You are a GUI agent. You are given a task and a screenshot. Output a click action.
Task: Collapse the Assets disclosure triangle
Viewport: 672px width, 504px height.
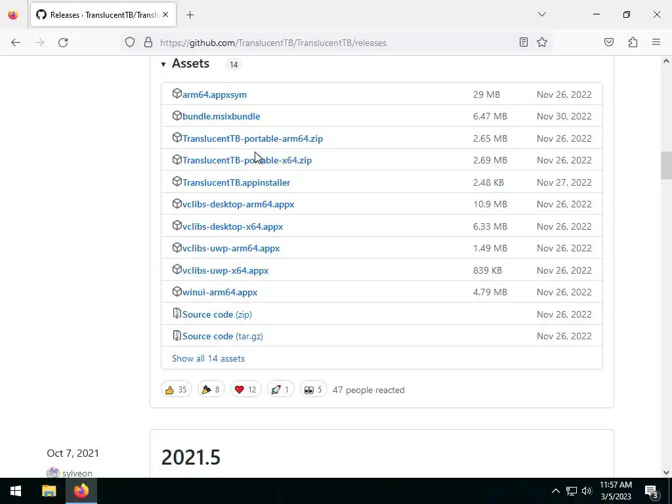pos(163,64)
